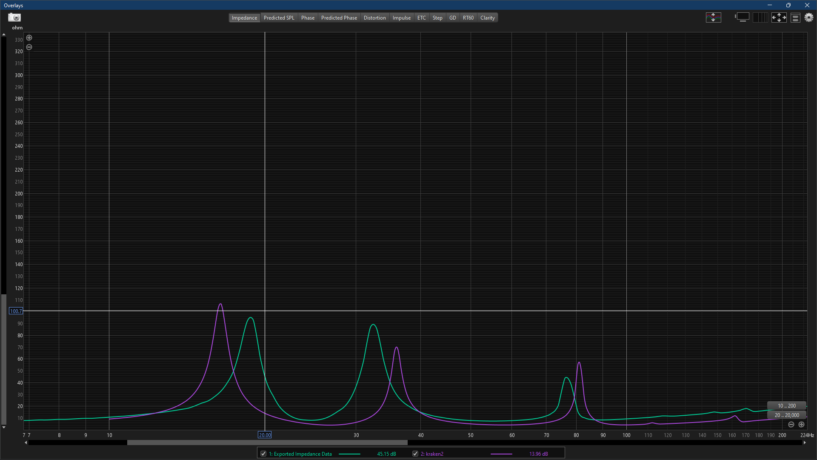Zoom in vertical ohm axis
Image resolution: width=817 pixels, height=460 pixels.
pos(29,38)
